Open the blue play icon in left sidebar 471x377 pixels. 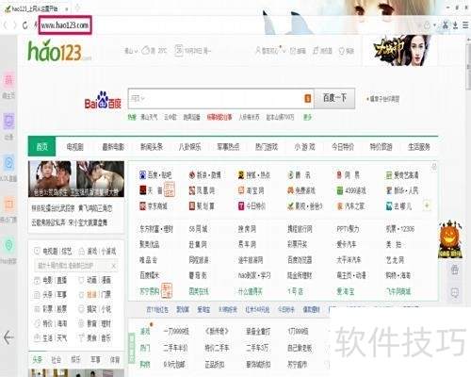8,163
